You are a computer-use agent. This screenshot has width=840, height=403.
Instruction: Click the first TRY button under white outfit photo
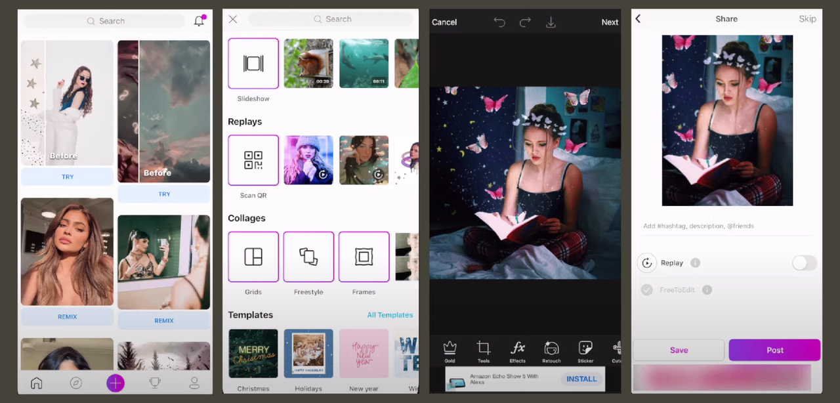pos(68,177)
